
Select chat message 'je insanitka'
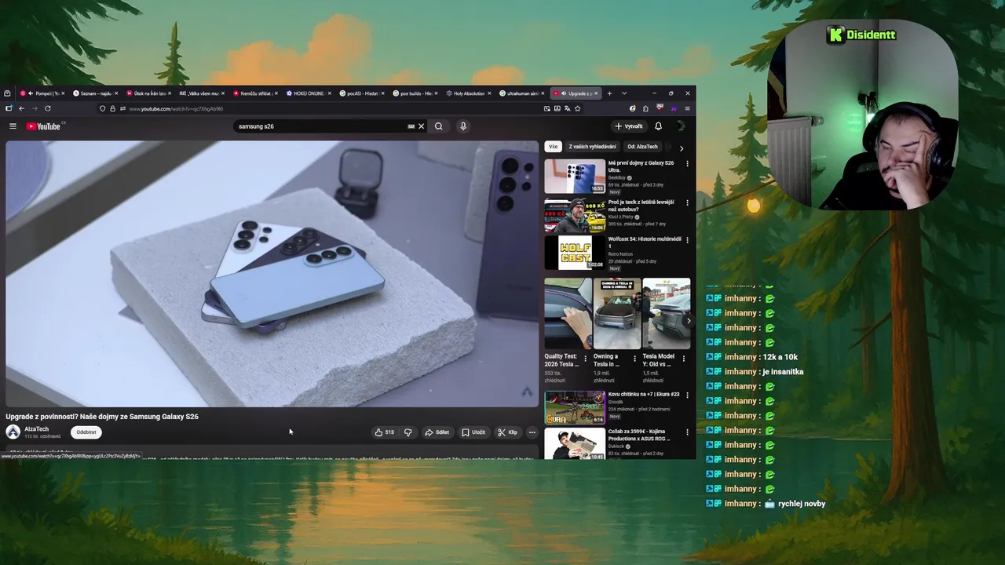pos(783,372)
